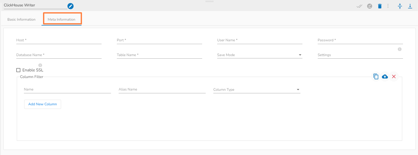Switch to the Basic Information tab
Viewport: 418px width, 155px height.
point(21,19)
